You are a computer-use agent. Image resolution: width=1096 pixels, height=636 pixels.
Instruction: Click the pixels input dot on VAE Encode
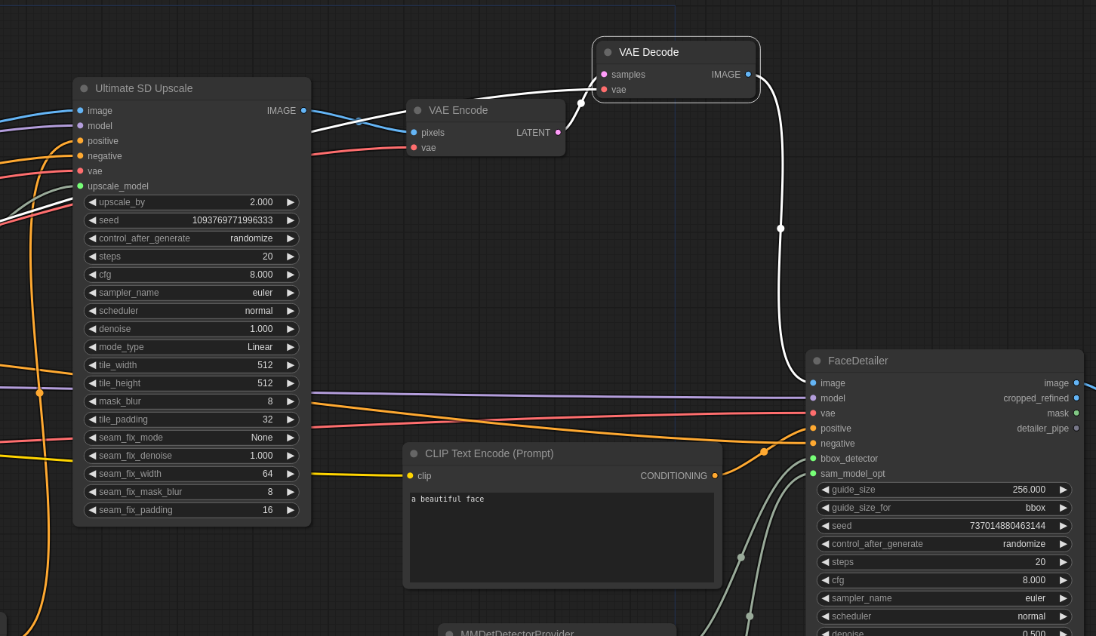tap(414, 132)
